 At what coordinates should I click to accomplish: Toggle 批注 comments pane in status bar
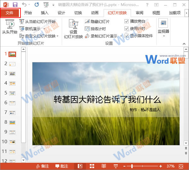point(62,166)
